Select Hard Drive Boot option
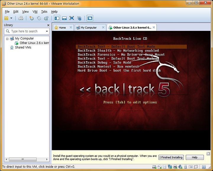The width and height of the screenshot is (213, 171). click(119, 70)
